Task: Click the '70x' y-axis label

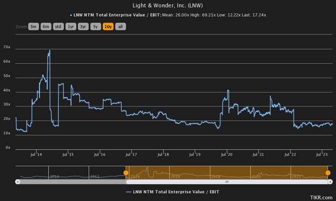Action: click(x=7, y=47)
